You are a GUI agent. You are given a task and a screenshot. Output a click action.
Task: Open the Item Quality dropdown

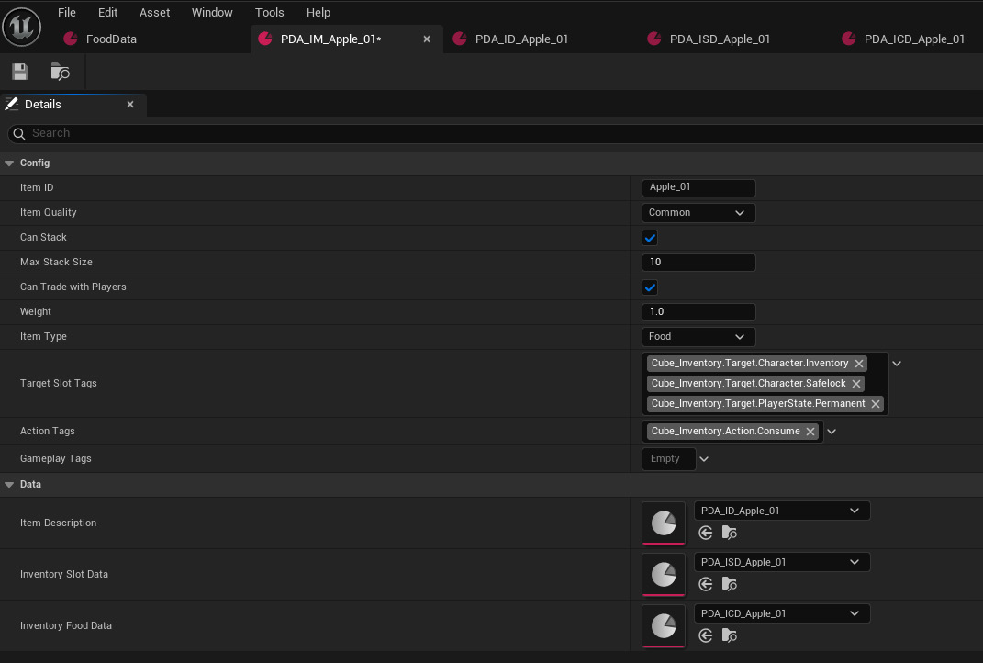click(x=698, y=213)
